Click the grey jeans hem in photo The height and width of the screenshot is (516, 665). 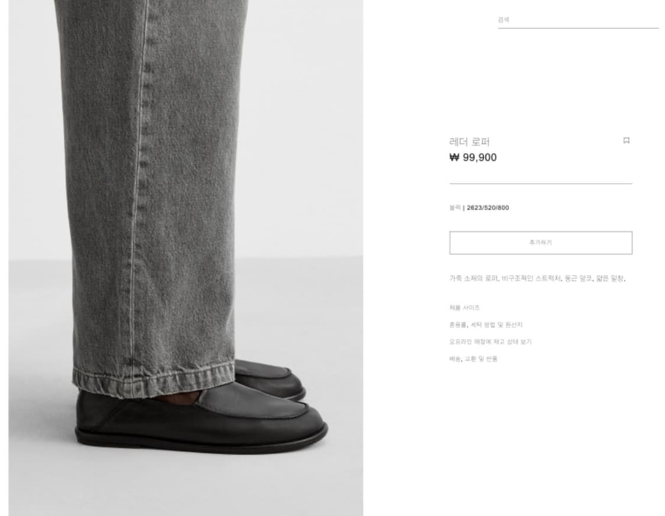point(154,378)
